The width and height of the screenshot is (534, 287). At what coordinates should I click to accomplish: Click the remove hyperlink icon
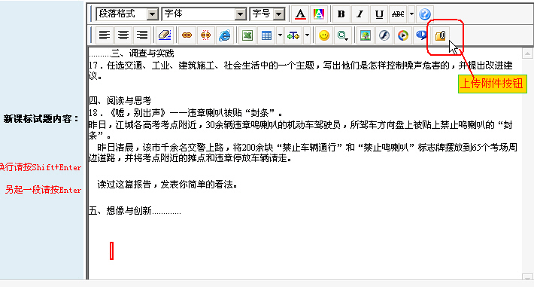click(205, 35)
